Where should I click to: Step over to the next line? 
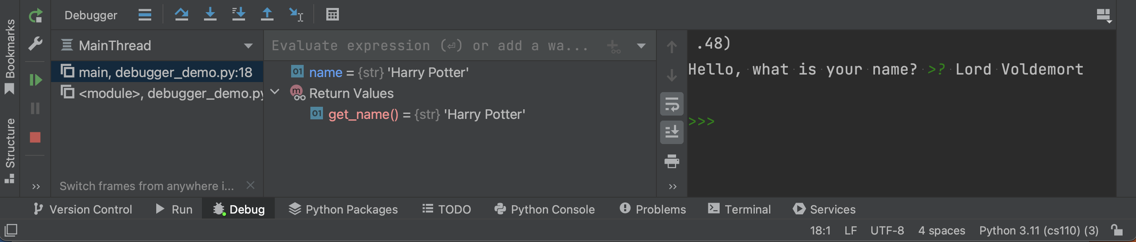click(182, 15)
